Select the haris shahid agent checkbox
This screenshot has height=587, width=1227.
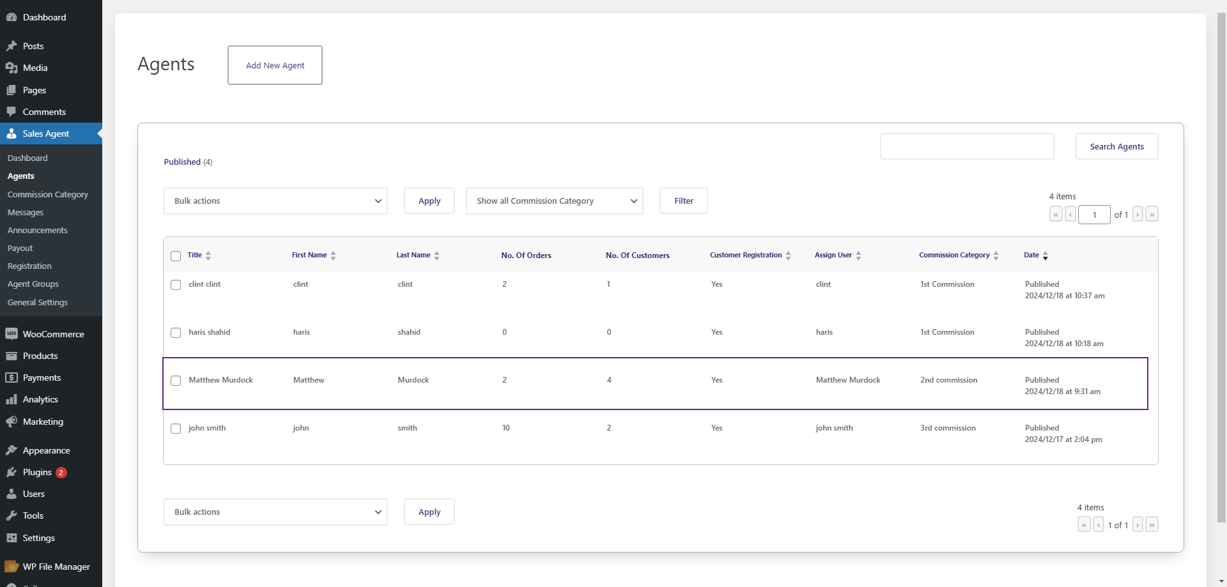tap(176, 333)
